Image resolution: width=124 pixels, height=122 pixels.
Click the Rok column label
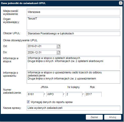click(x=92, y=87)
